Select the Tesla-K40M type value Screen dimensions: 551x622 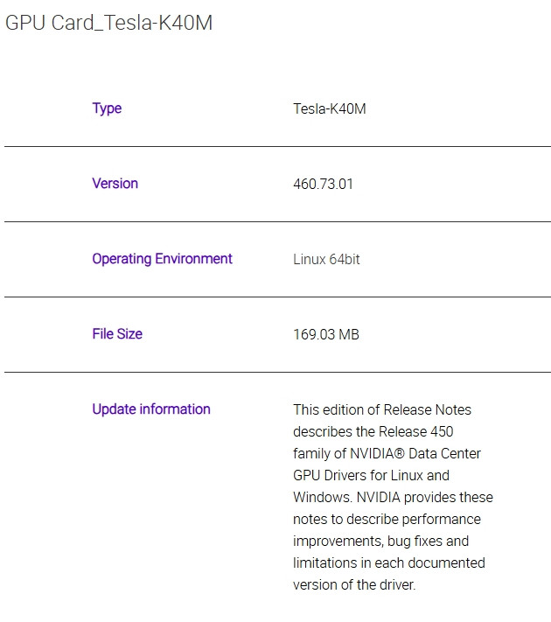click(329, 109)
